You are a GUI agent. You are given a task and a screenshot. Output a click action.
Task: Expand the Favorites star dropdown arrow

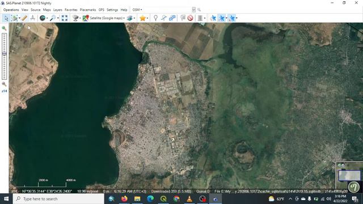(x=147, y=18)
